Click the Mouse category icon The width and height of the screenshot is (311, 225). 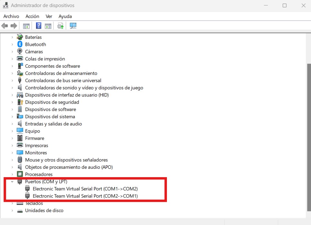20,160
